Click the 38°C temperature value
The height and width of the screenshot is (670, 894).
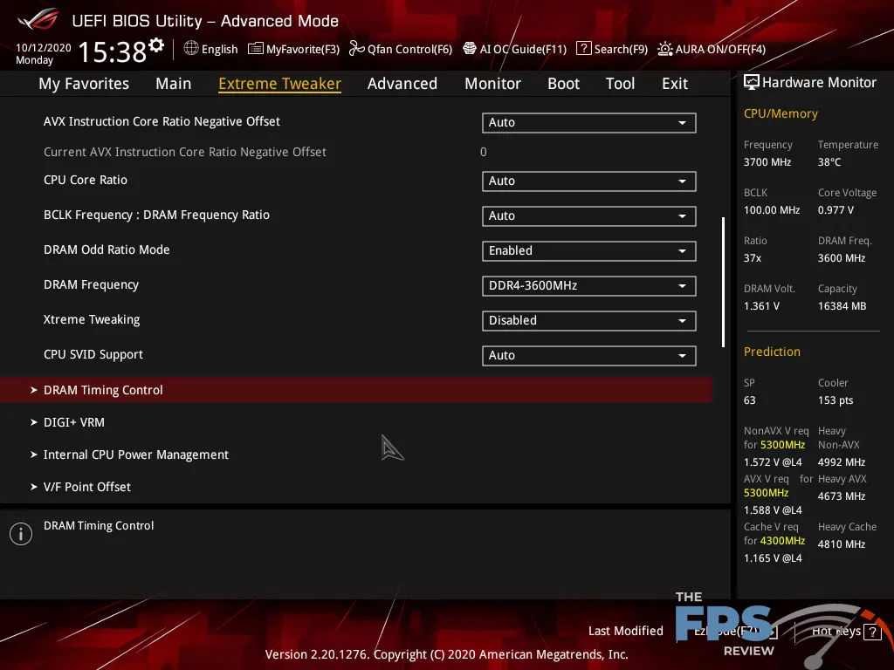coord(829,162)
